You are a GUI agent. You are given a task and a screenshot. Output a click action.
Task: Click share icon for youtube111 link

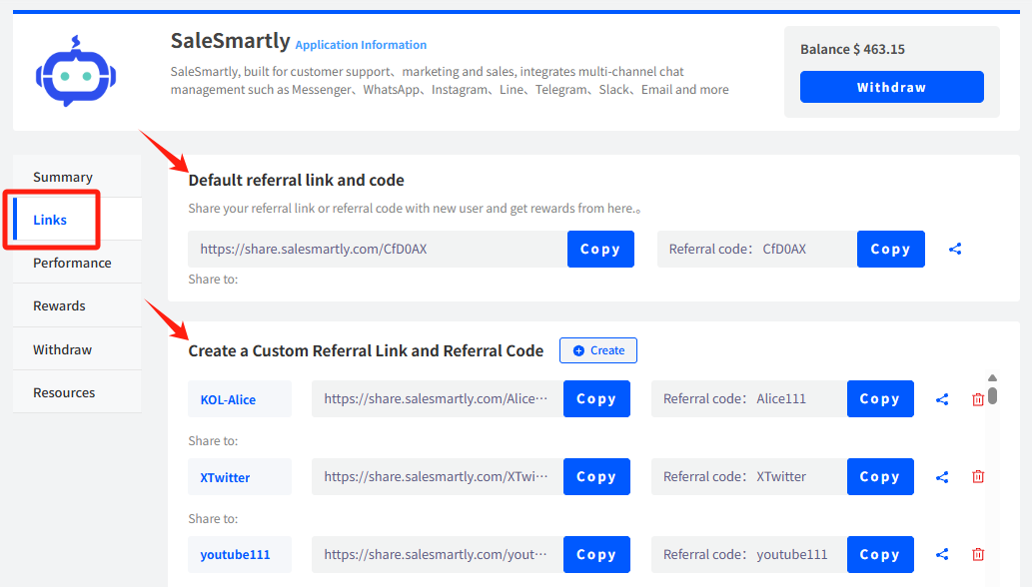(942, 555)
